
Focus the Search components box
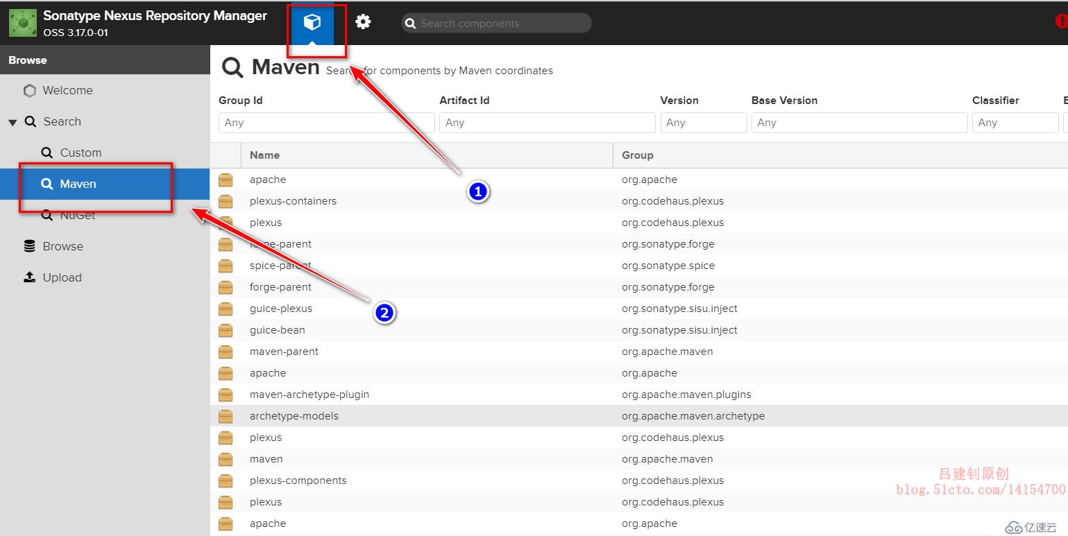[496, 23]
